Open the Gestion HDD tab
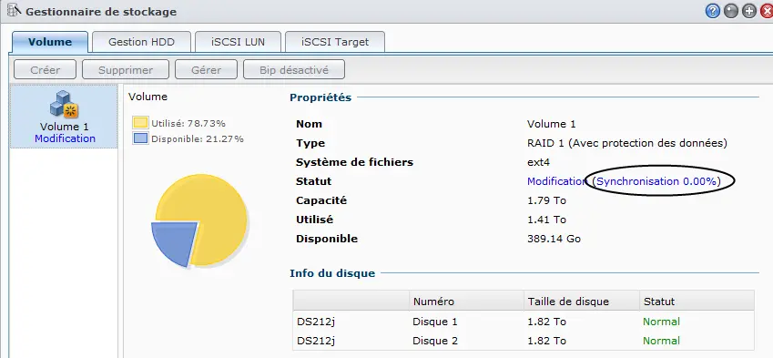This screenshot has height=358, width=773. tap(141, 42)
